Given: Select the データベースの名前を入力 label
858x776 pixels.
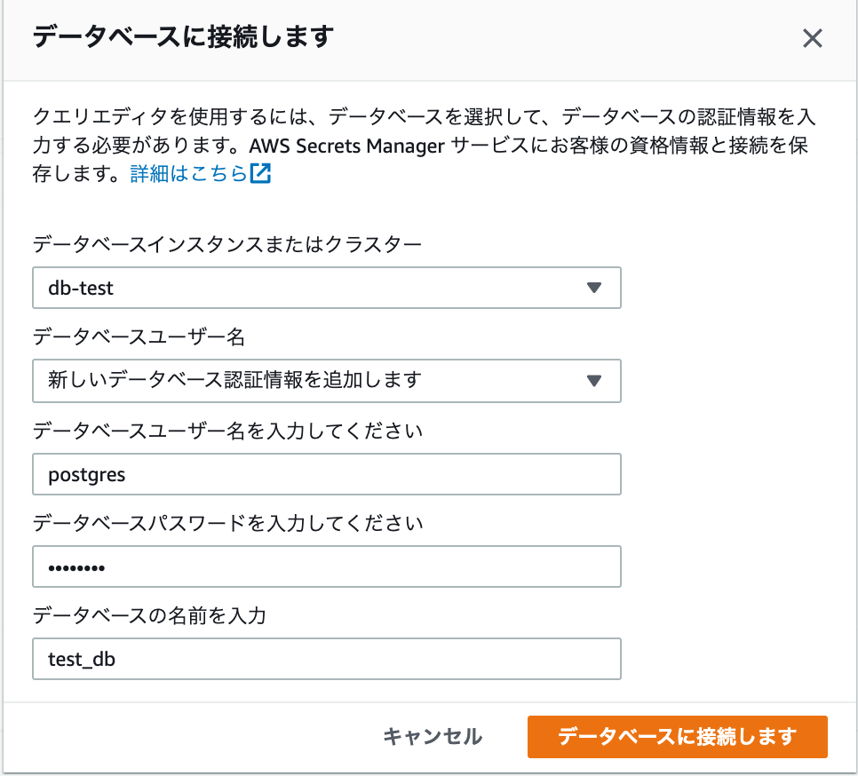Looking at the screenshot, I should click(x=149, y=616).
